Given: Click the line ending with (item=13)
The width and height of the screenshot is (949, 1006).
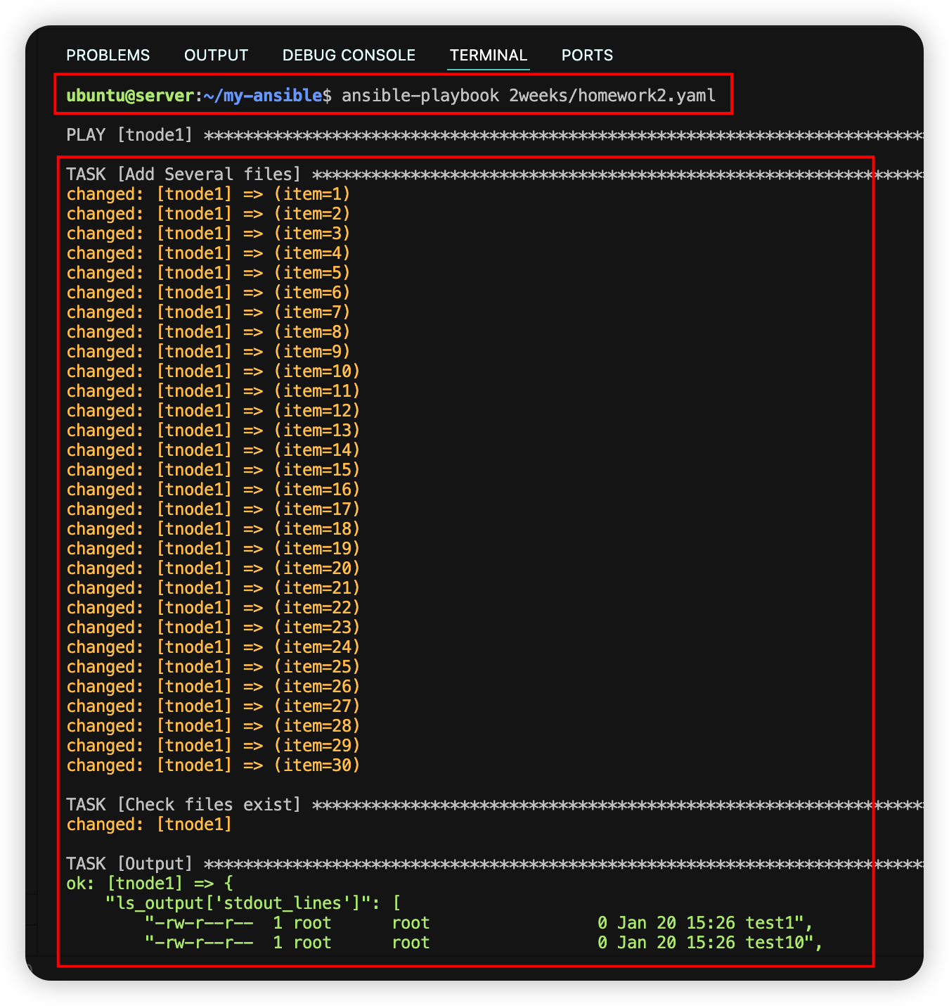Looking at the screenshot, I should point(213,430).
